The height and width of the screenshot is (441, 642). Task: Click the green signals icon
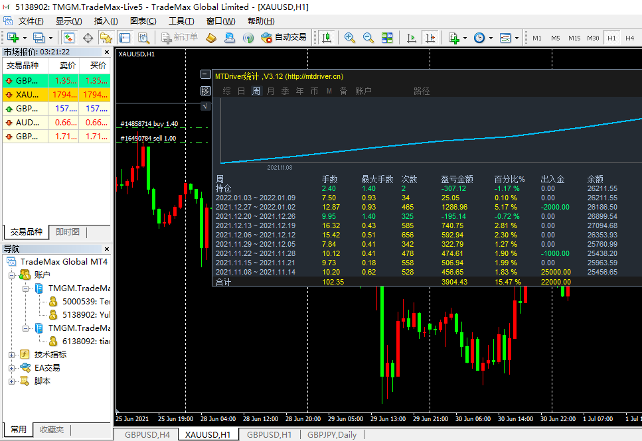[x=248, y=38]
